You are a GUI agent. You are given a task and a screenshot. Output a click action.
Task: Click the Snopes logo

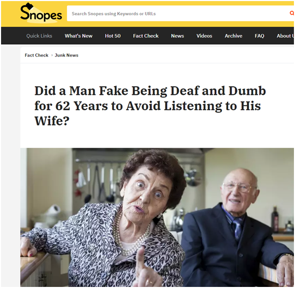(41, 13)
